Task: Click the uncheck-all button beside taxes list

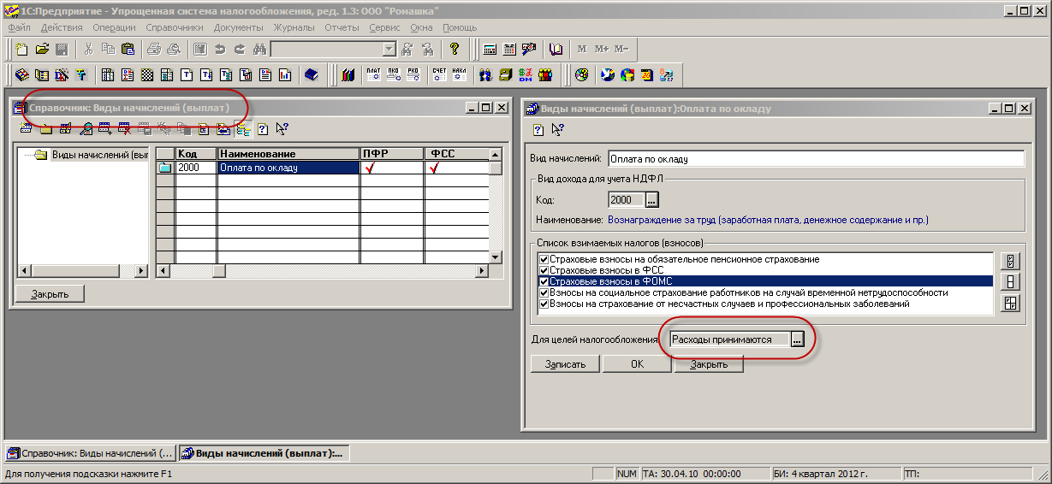Action: [1011, 282]
